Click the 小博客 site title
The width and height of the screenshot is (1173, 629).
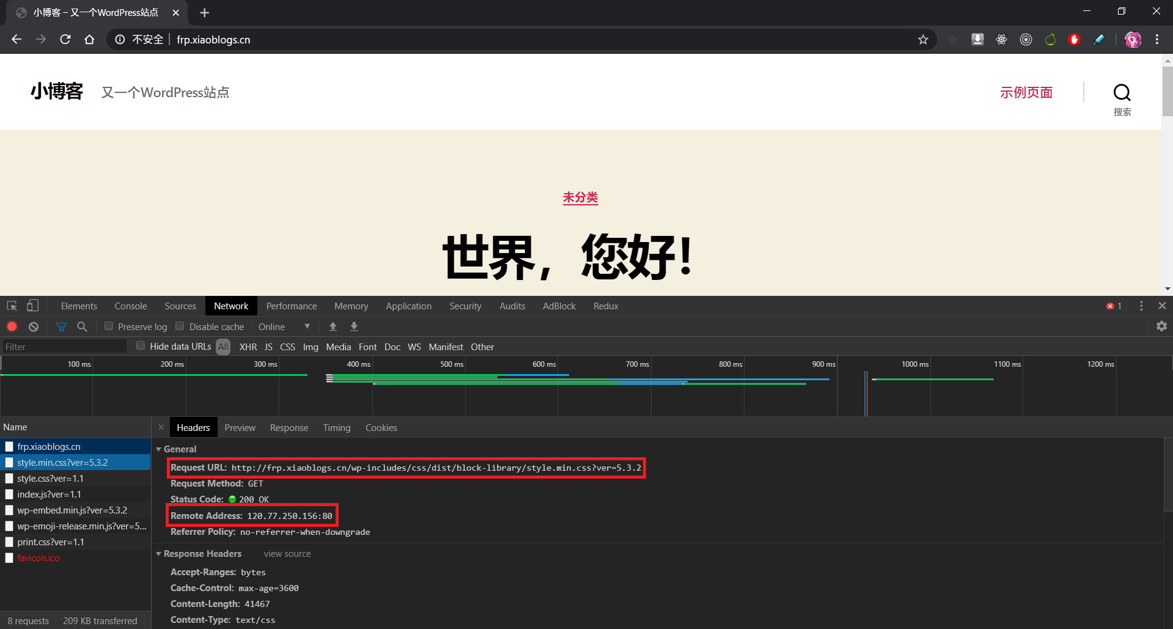(x=57, y=92)
